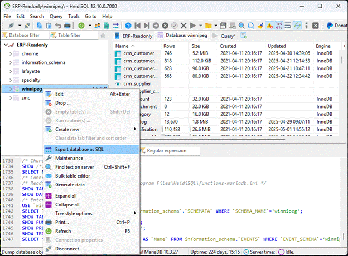Toggle the word wrap toolbar icon

coord(288,26)
